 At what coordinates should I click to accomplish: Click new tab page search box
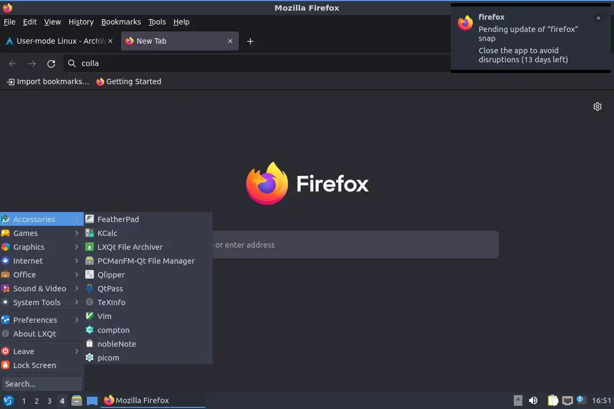[356, 244]
